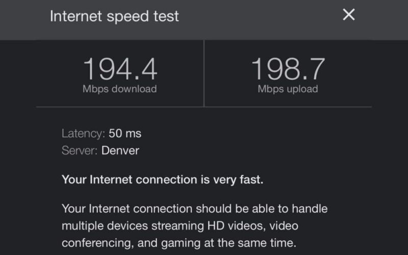Viewport: 408px width, 255px height.
Task: Select the 198.7 upload speed value
Action: (x=288, y=69)
